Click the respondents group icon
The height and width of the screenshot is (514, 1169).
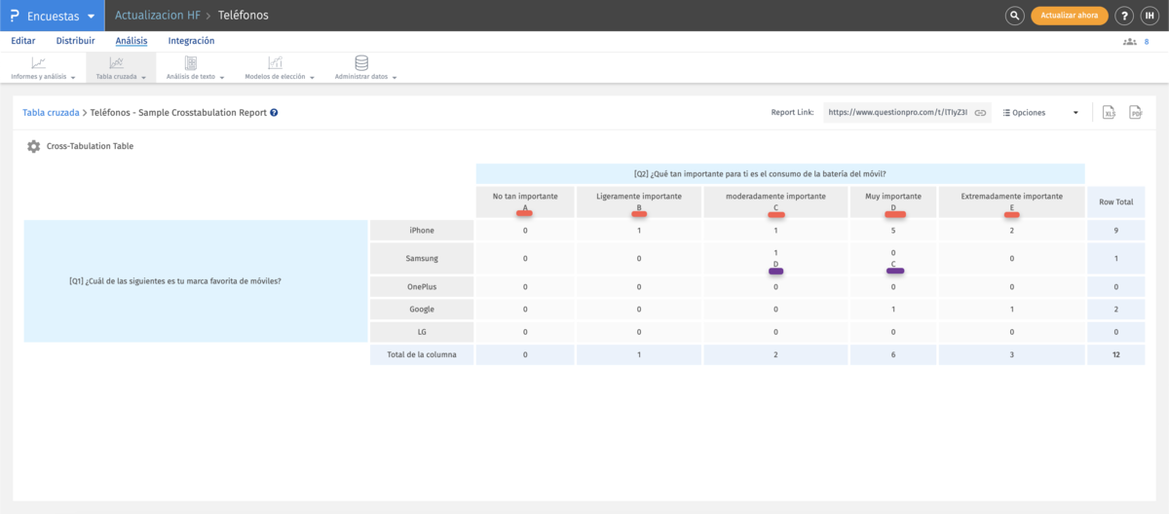pyautogui.click(x=1130, y=42)
